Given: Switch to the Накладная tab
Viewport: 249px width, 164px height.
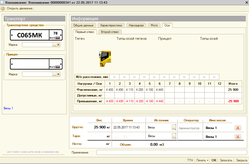Looking at the screenshot, I should coord(136,25).
